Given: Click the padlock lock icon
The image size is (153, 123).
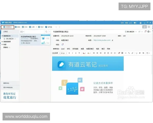Looking at the screenshot, I should [x=141, y=23].
